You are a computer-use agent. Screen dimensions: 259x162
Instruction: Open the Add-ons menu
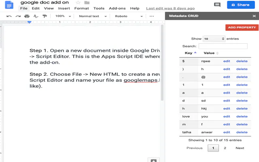[117, 8]
